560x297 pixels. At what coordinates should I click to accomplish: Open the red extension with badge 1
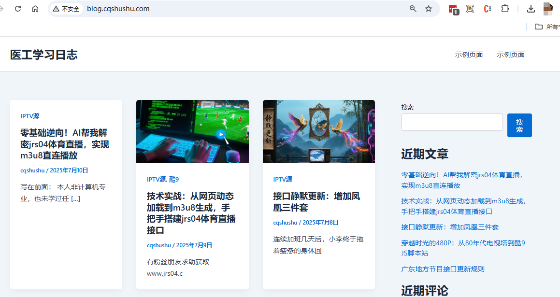[453, 9]
